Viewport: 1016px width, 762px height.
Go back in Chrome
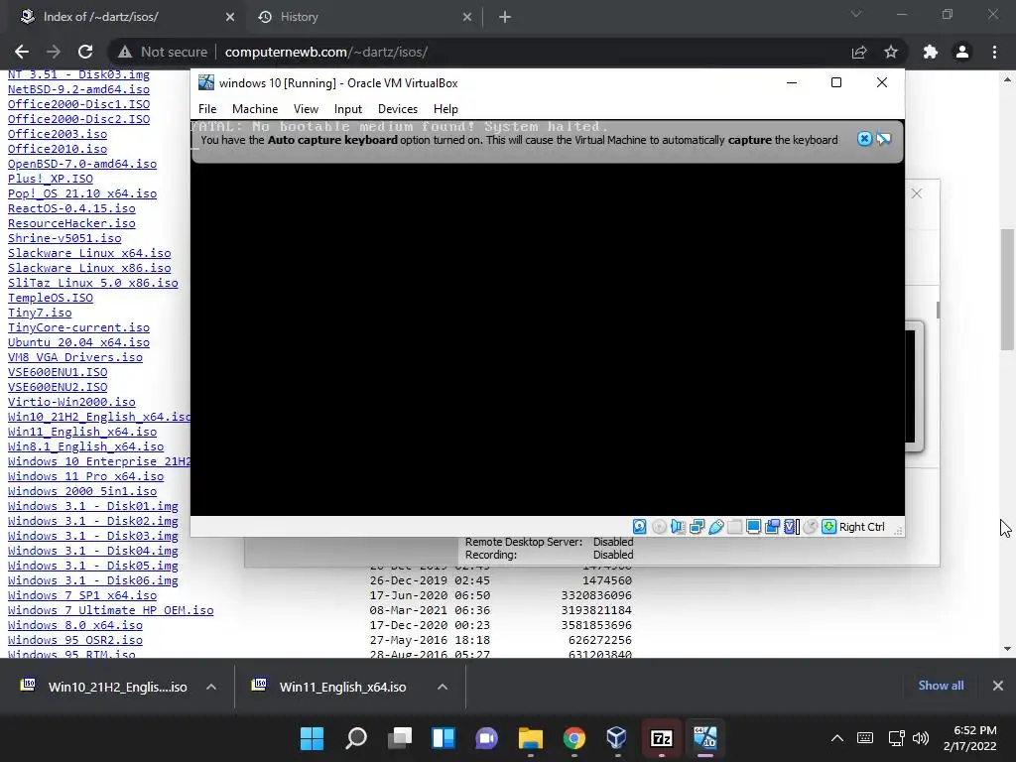click(x=22, y=52)
